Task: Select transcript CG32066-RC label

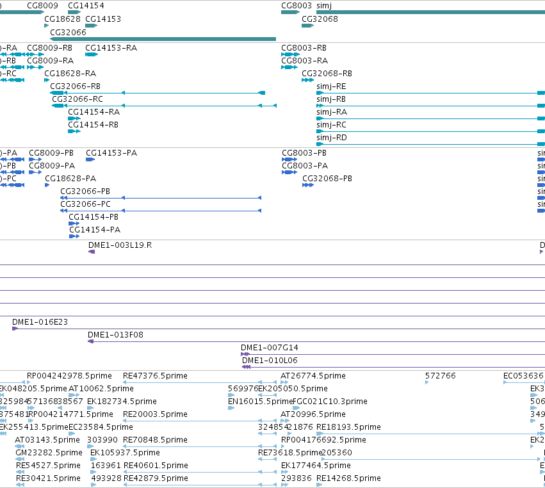Action: coord(77,99)
